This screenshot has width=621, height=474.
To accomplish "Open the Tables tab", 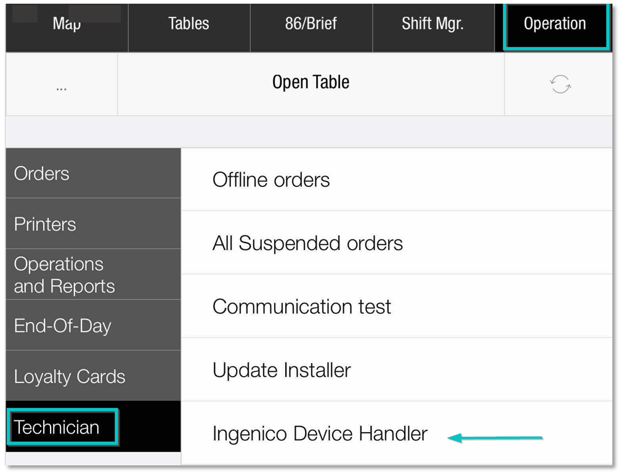I will point(189,25).
